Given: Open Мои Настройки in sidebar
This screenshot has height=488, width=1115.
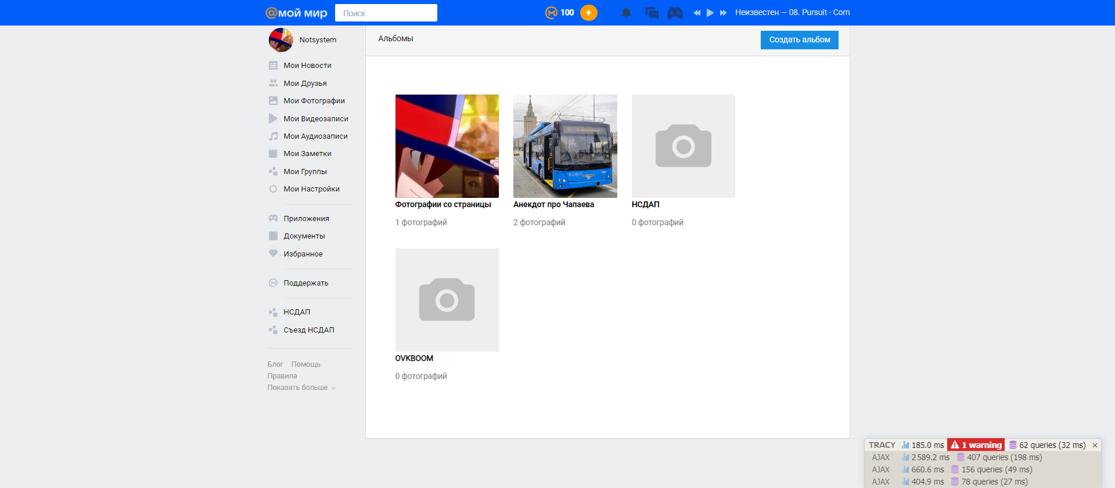Looking at the screenshot, I should pos(311,189).
